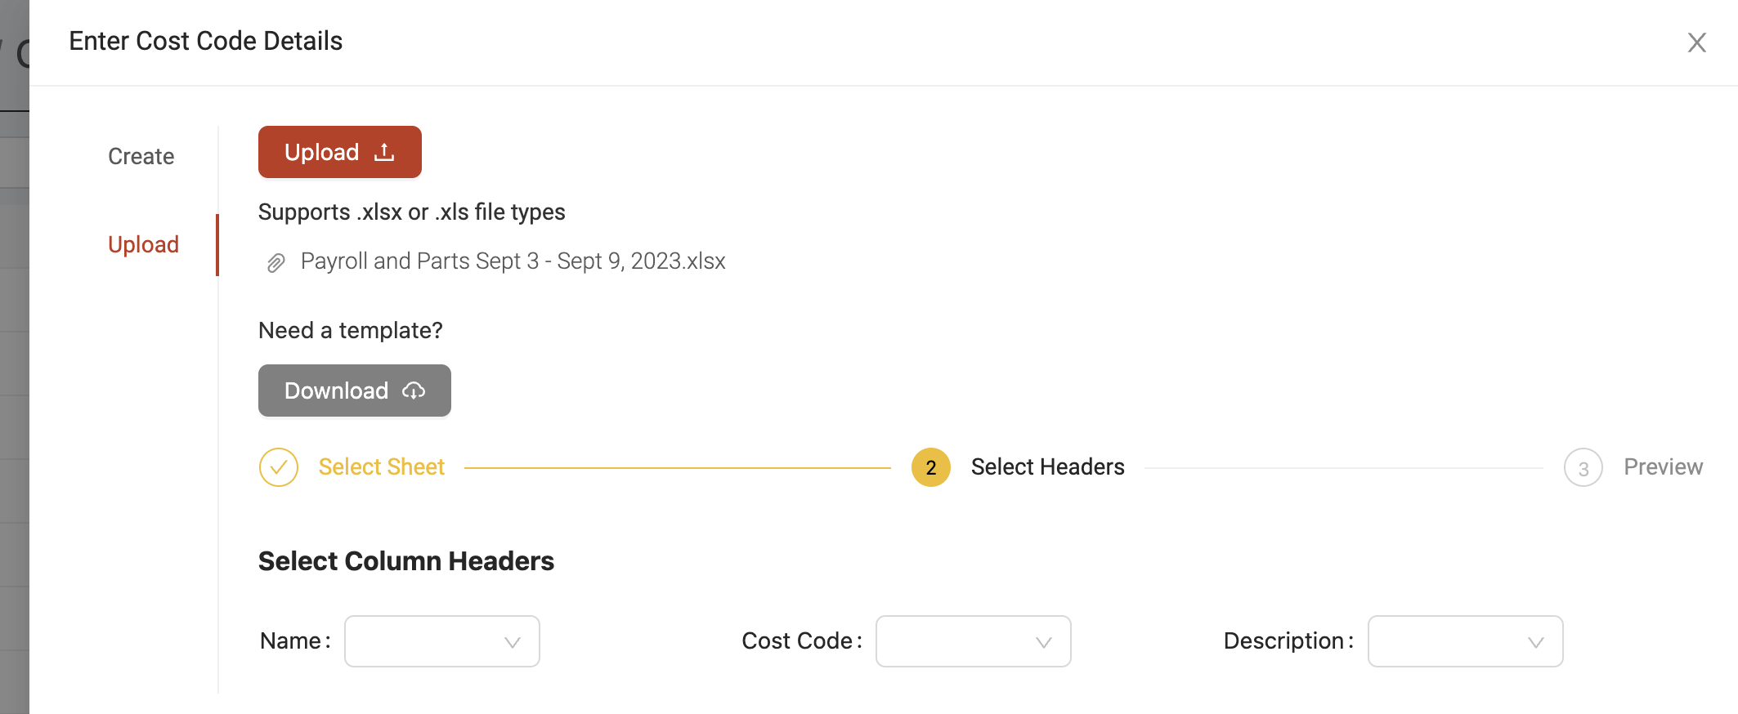Image resolution: width=1738 pixels, height=714 pixels.
Task: Open the Name column dropdown
Action: (x=442, y=641)
